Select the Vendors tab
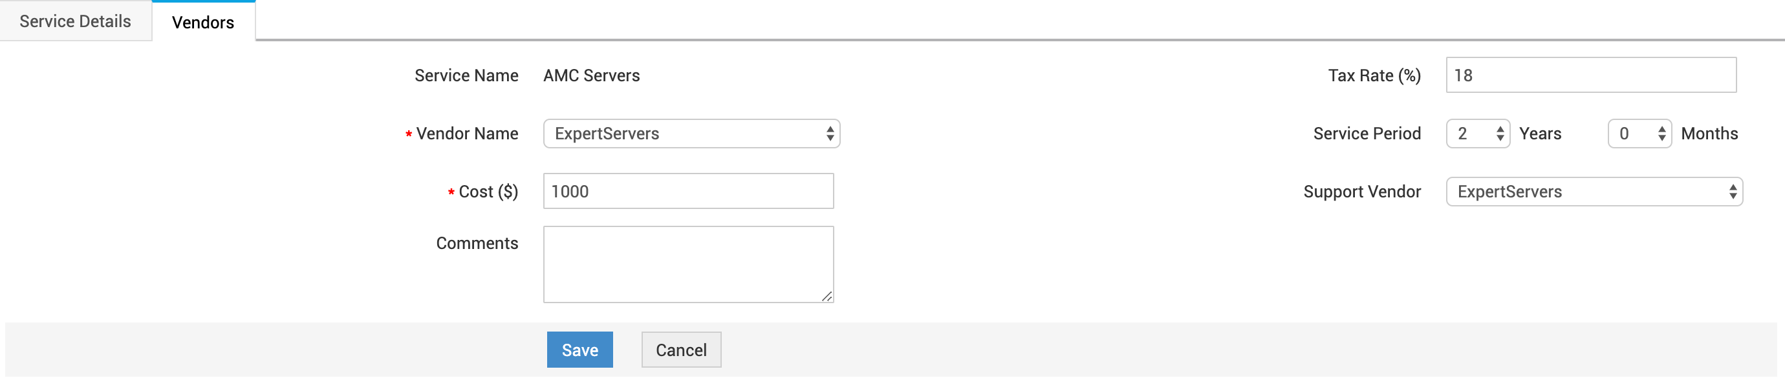1785x378 pixels. (x=203, y=22)
